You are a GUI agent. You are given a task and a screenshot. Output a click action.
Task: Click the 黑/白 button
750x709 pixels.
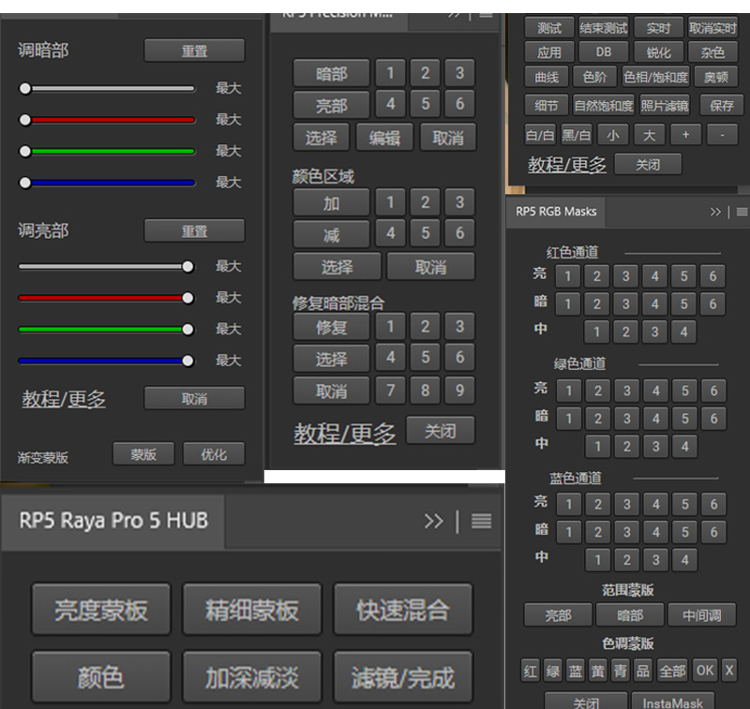576,135
